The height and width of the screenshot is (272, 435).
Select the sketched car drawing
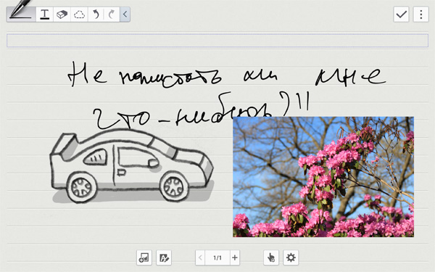click(132, 166)
